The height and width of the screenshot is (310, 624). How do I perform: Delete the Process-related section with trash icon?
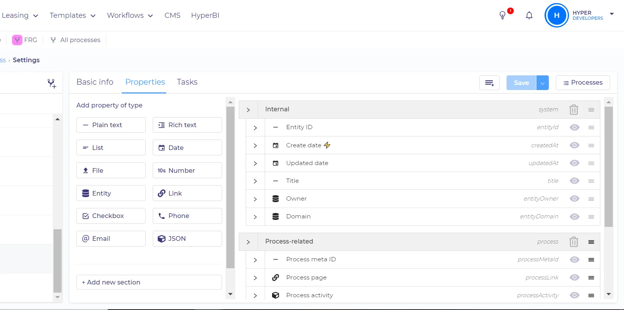coord(574,242)
